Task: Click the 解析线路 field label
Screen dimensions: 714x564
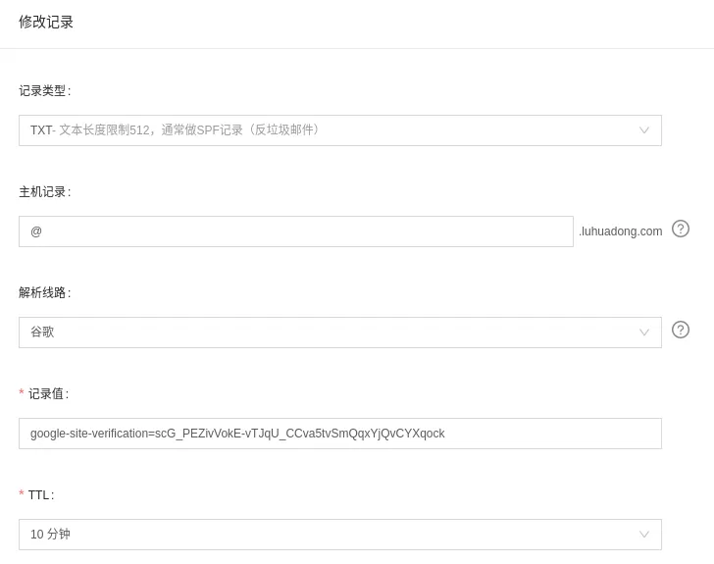Action: pyautogui.click(x=44, y=293)
